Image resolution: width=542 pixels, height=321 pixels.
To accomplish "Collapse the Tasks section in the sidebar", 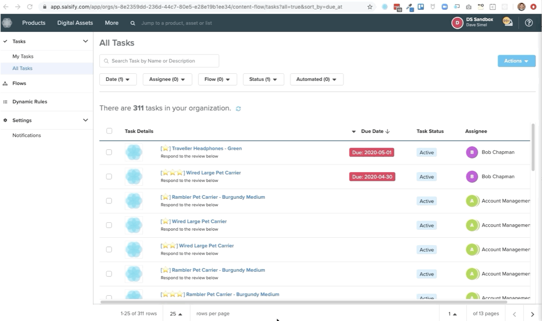I will 85,41.
